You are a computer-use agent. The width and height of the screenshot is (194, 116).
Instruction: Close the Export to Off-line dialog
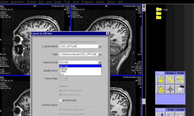click(x=108, y=33)
